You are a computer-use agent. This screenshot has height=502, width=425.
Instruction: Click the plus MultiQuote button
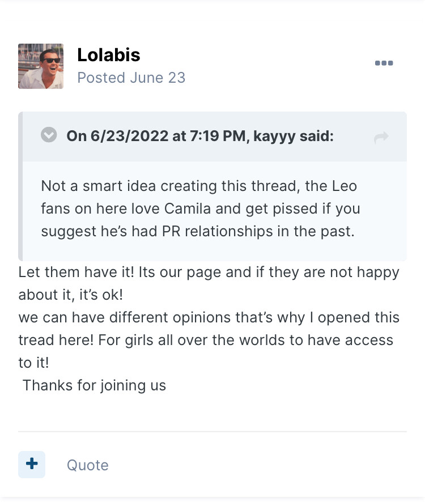(32, 465)
